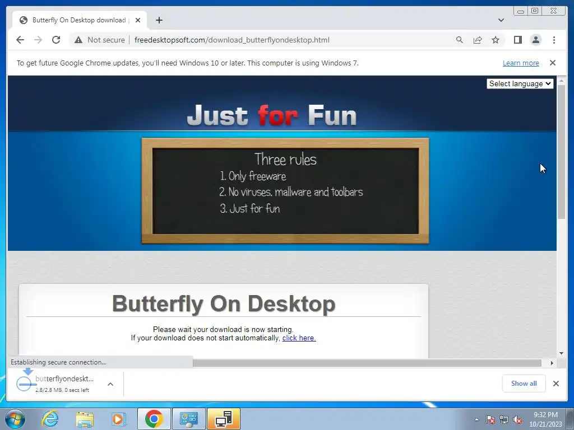Click the Three rules chalkboard image

pos(285,190)
